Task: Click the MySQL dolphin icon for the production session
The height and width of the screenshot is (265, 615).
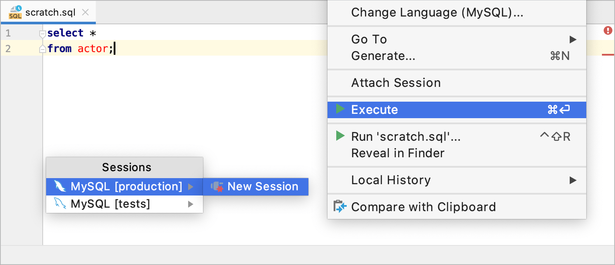Action: coord(60,186)
